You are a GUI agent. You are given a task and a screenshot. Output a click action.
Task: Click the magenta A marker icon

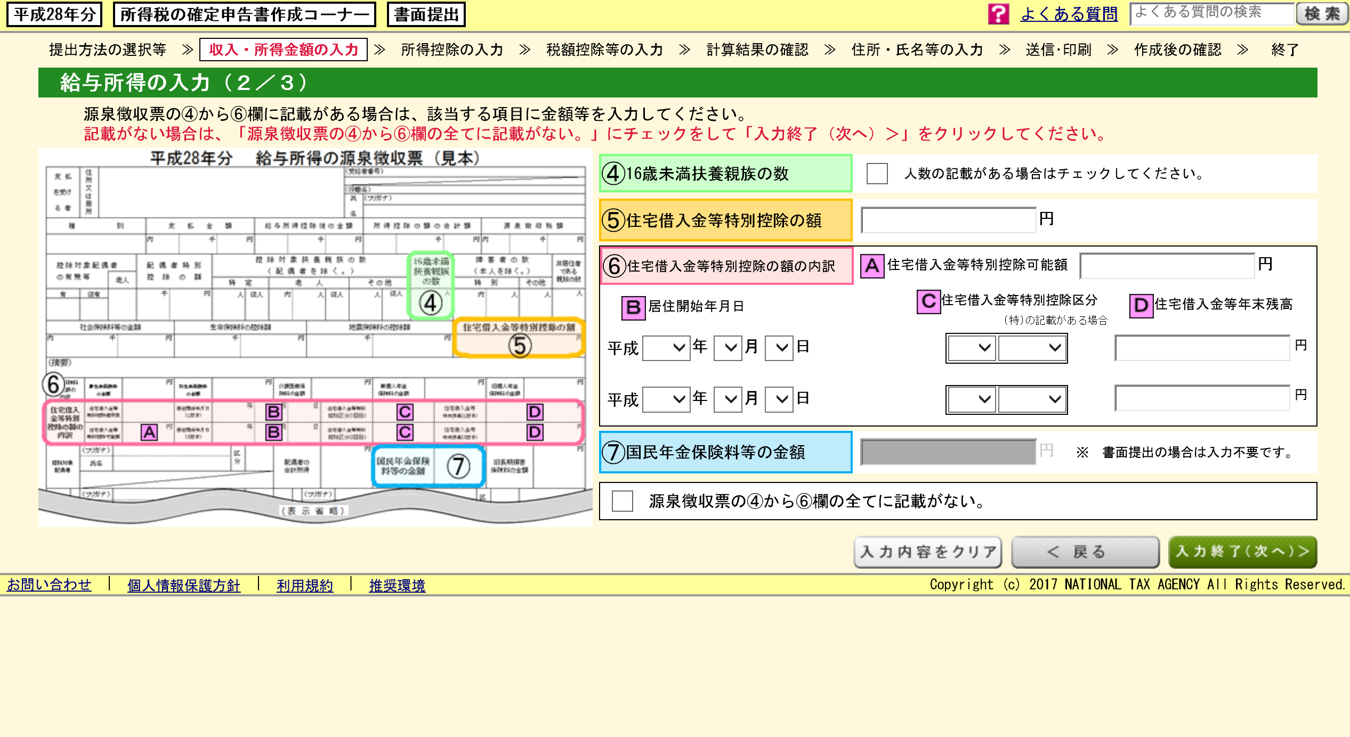pos(872,265)
